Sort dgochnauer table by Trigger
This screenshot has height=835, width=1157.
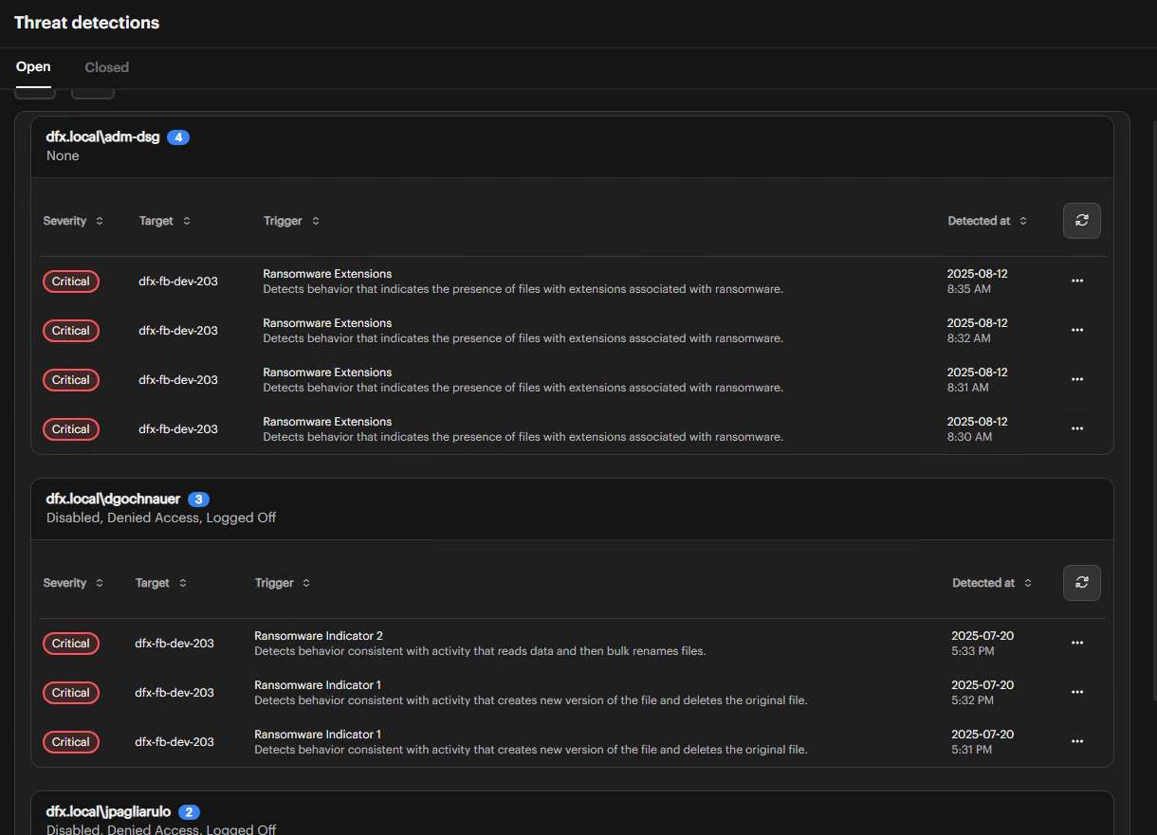pyautogui.click(x=283, y=583)
